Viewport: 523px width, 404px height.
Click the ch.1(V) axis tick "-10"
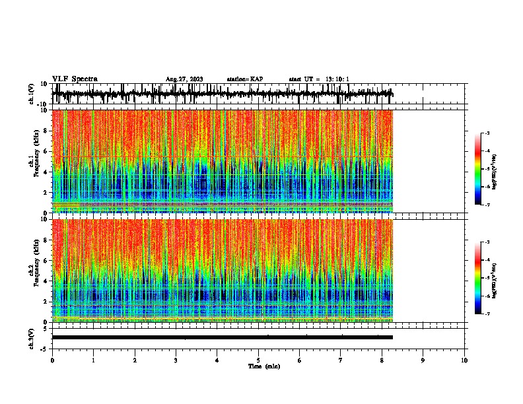coord(42,104)
